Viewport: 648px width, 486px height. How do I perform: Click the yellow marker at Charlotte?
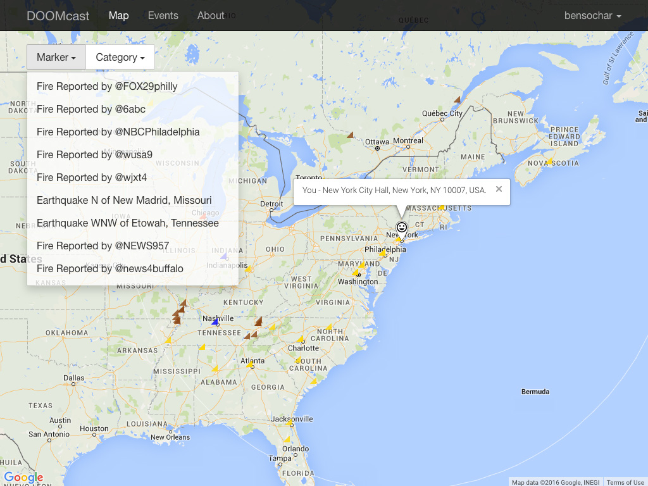click(x=300, y=339)
